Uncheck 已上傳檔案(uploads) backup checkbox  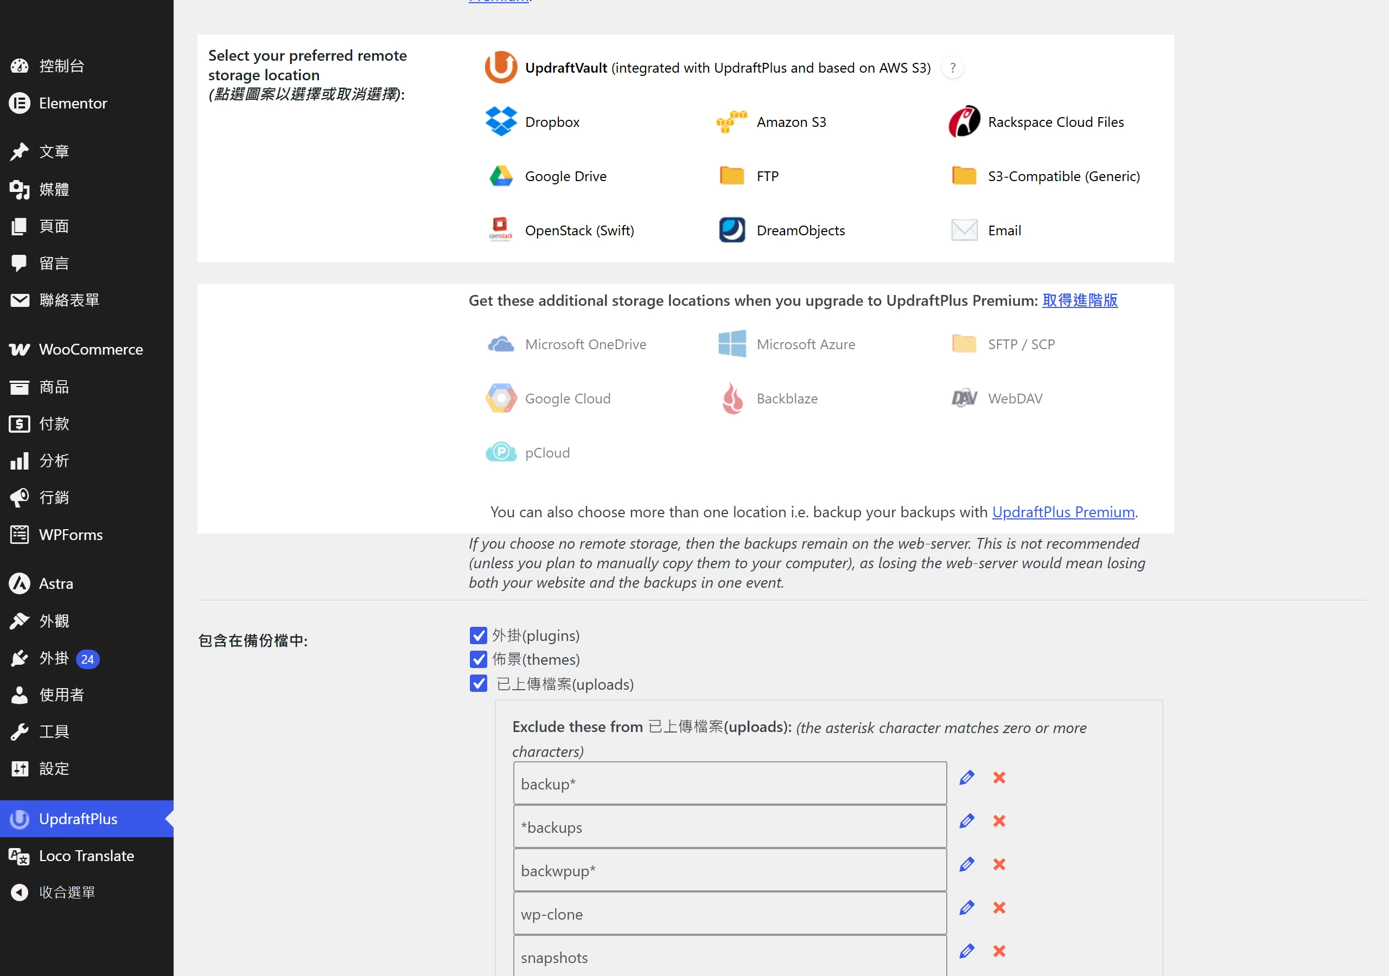point(479,683)
